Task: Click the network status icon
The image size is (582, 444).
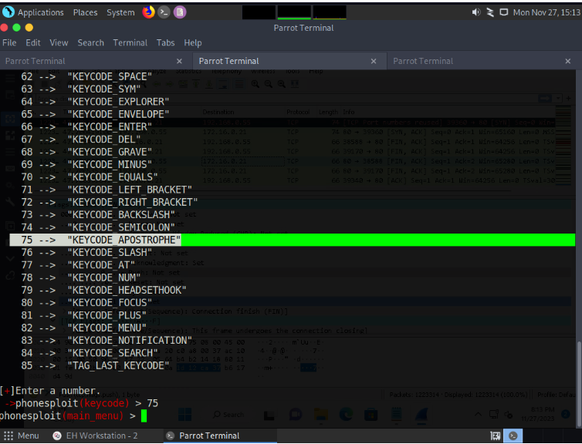Action: pyautogui.click(x=490, y=12)
